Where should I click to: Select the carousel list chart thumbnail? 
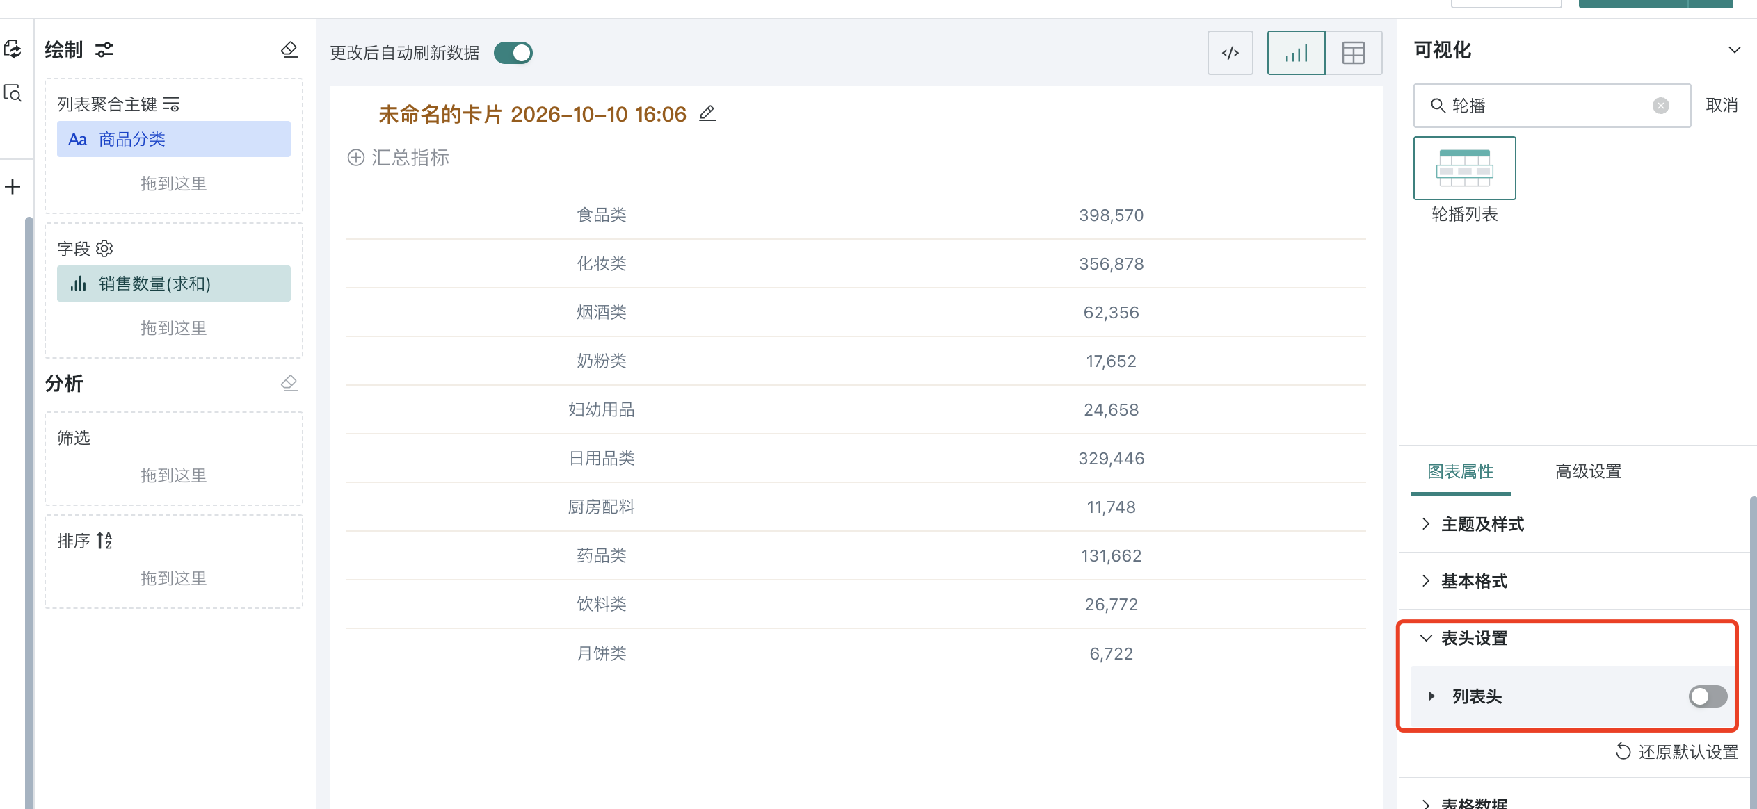(1464, 168)
